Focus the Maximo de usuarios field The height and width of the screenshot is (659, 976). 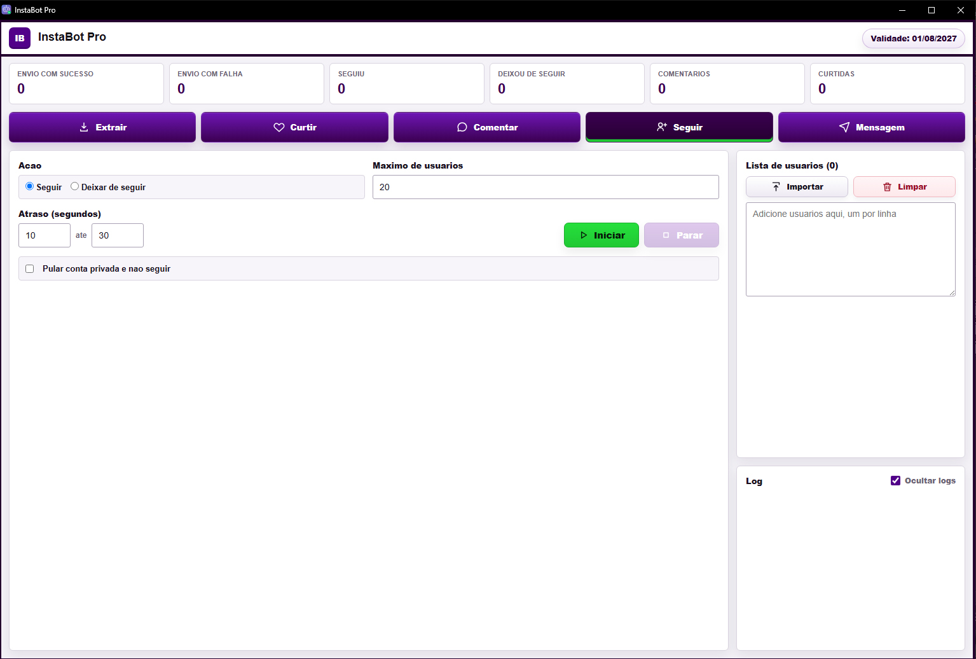click(x=546, y=187)
